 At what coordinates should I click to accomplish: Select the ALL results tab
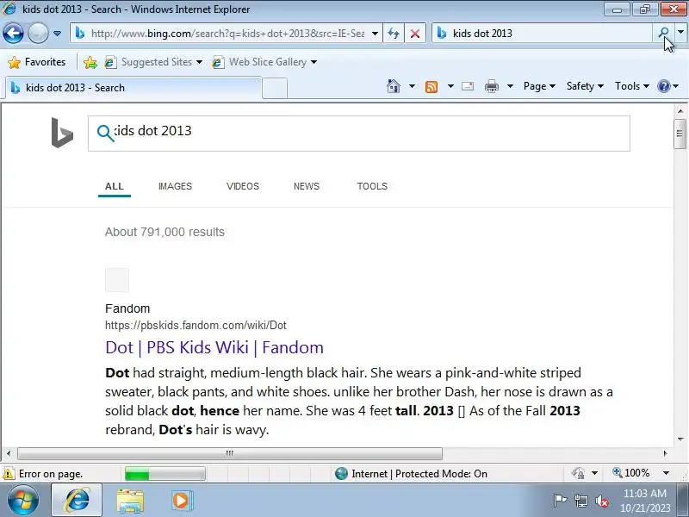pos(115,186)
